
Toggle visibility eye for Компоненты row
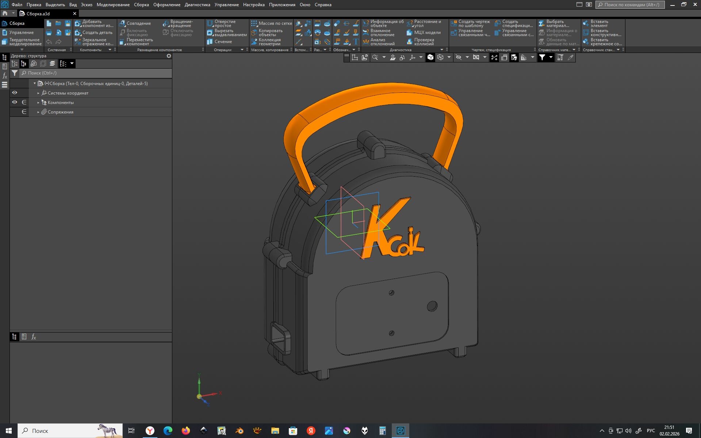[15, 102]
